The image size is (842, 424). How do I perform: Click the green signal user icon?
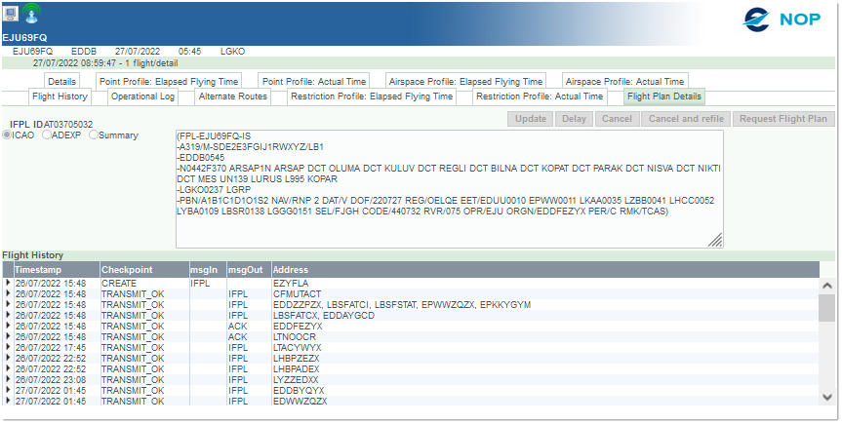pos(32,14)
